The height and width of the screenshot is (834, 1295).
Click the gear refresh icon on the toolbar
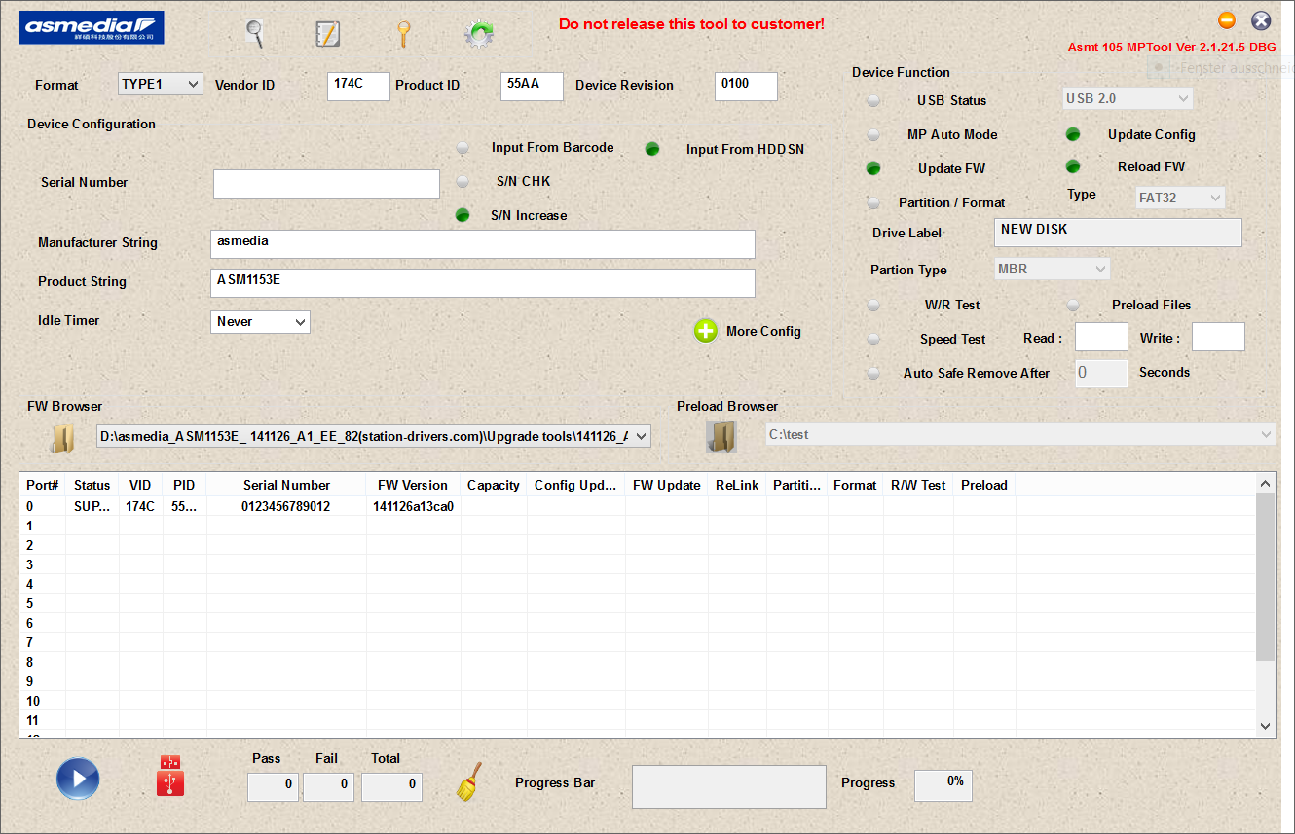point(478,32)
